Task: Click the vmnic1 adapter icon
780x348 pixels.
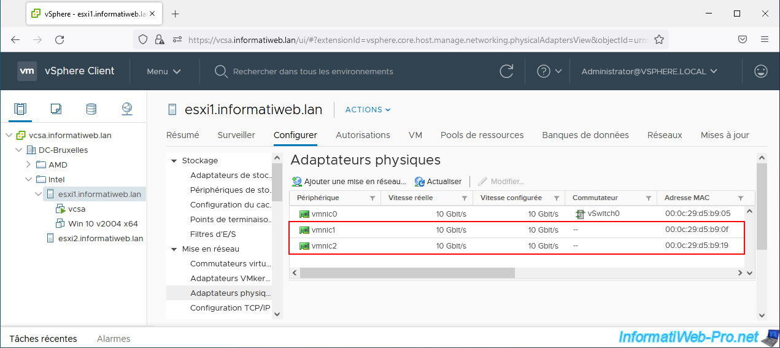Action: (304, 230)
